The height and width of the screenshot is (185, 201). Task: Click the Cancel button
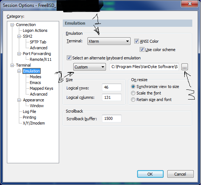[180, 174]
